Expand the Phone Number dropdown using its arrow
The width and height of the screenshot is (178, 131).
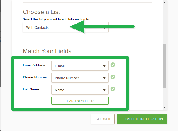(x=104, y=78)
